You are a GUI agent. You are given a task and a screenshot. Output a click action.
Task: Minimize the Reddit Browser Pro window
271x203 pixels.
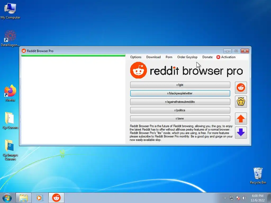click(227, 51)
